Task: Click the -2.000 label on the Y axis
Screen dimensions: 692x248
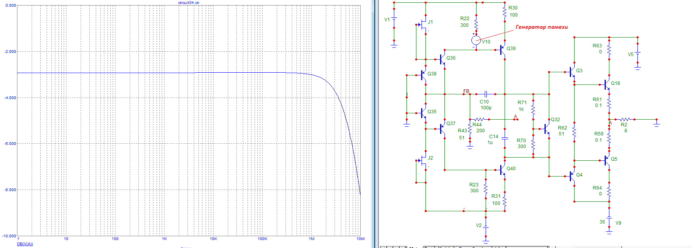Action: [10, 52]
